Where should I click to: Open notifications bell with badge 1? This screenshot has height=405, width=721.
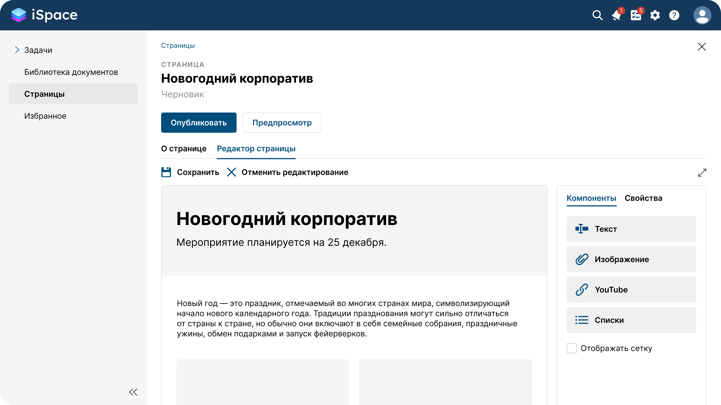(616, 15)
